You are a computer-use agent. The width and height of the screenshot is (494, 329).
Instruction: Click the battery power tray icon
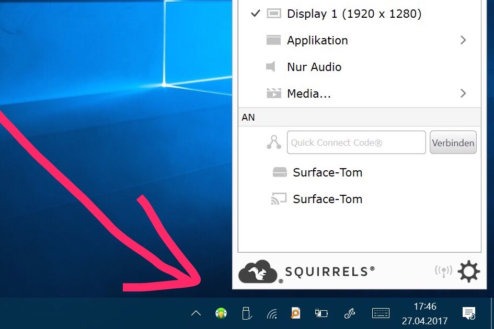coord(321,313)
